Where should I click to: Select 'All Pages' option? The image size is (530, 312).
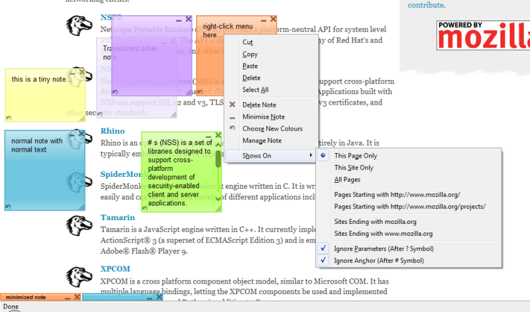tap(409, 180)
